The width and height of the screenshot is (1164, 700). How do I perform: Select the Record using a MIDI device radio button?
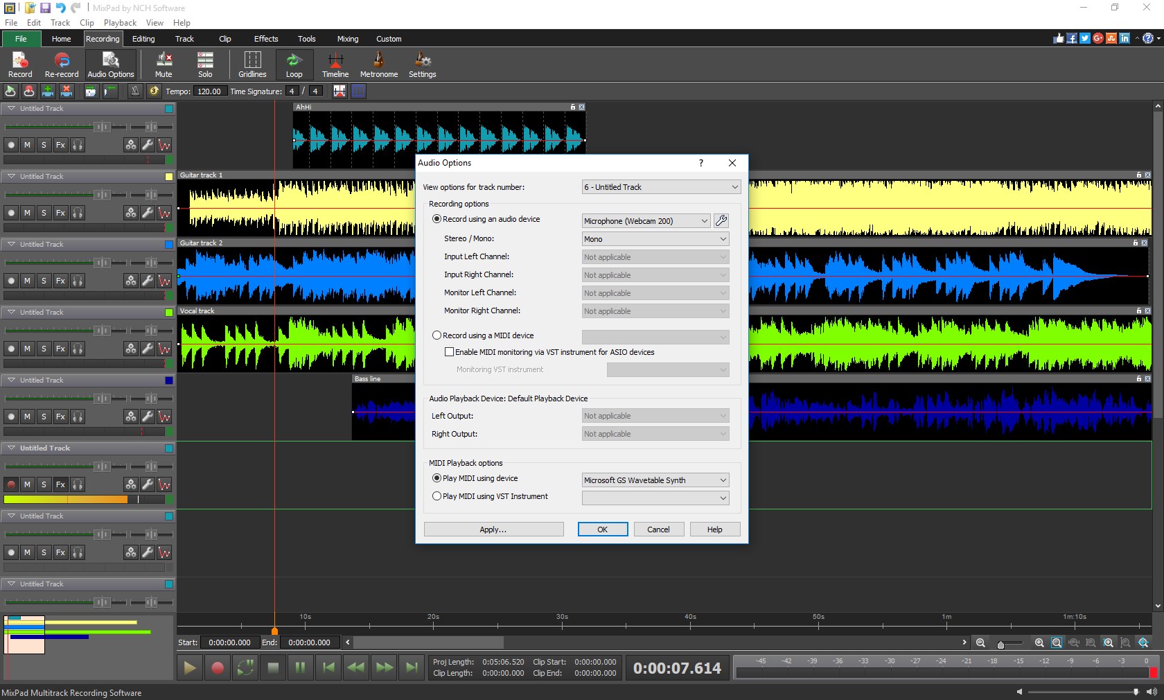(436, 335)
